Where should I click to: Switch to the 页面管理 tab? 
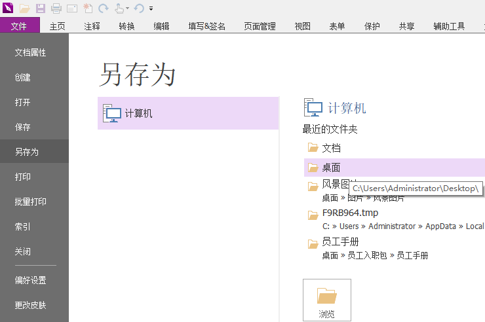point(260,26)
